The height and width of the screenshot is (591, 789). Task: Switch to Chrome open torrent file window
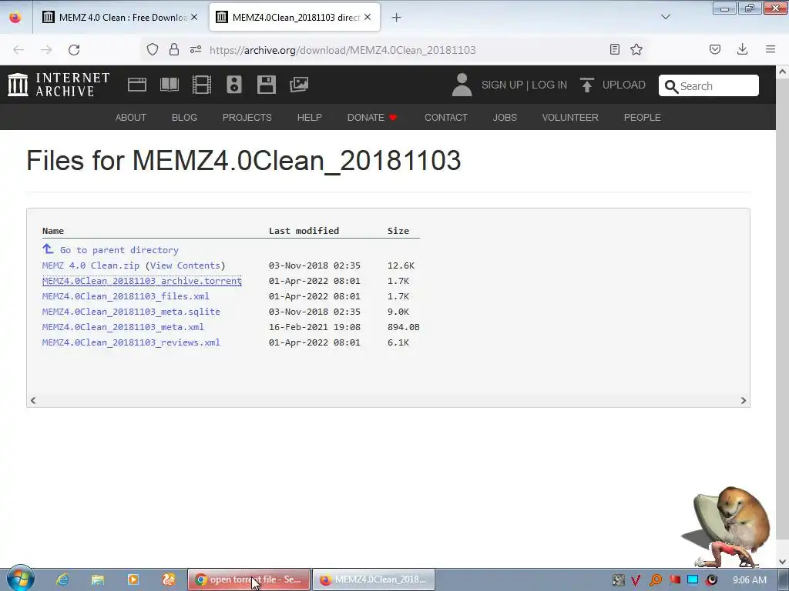coord(249,579)
